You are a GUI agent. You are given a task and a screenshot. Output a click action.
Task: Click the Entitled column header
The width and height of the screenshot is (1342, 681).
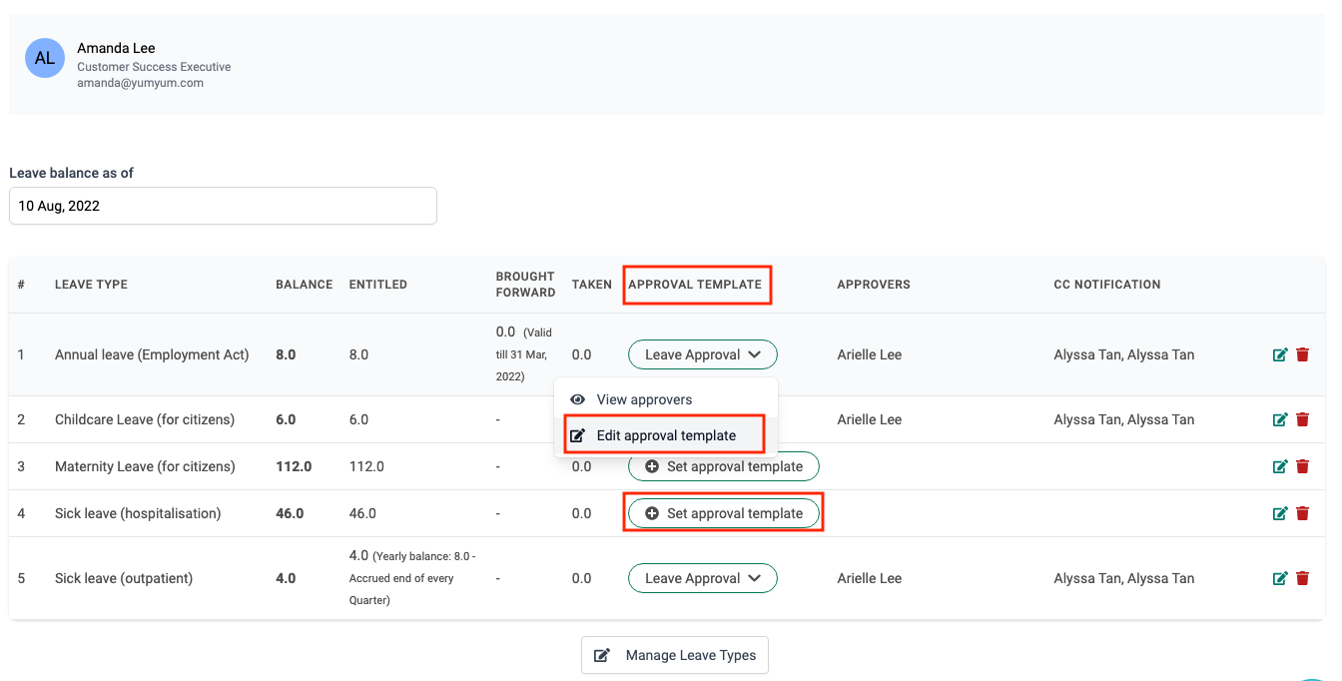378,285
